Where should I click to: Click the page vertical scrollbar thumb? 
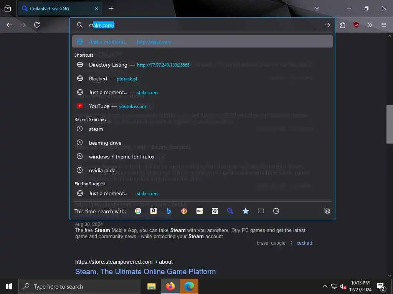pyautogui.click(x=390, y=124)
